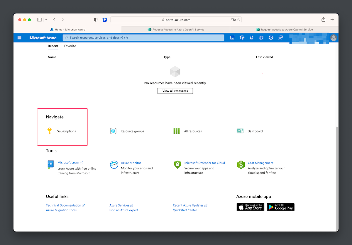Open the Subscriptions link

67,131
